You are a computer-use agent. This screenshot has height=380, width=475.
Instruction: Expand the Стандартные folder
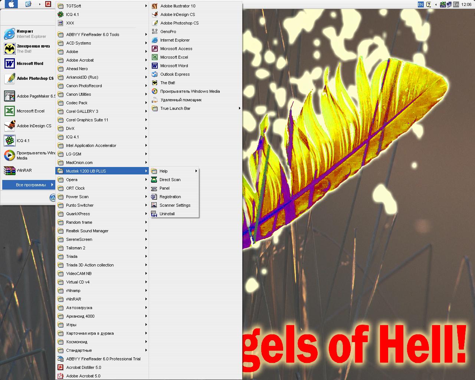[102, 350]
